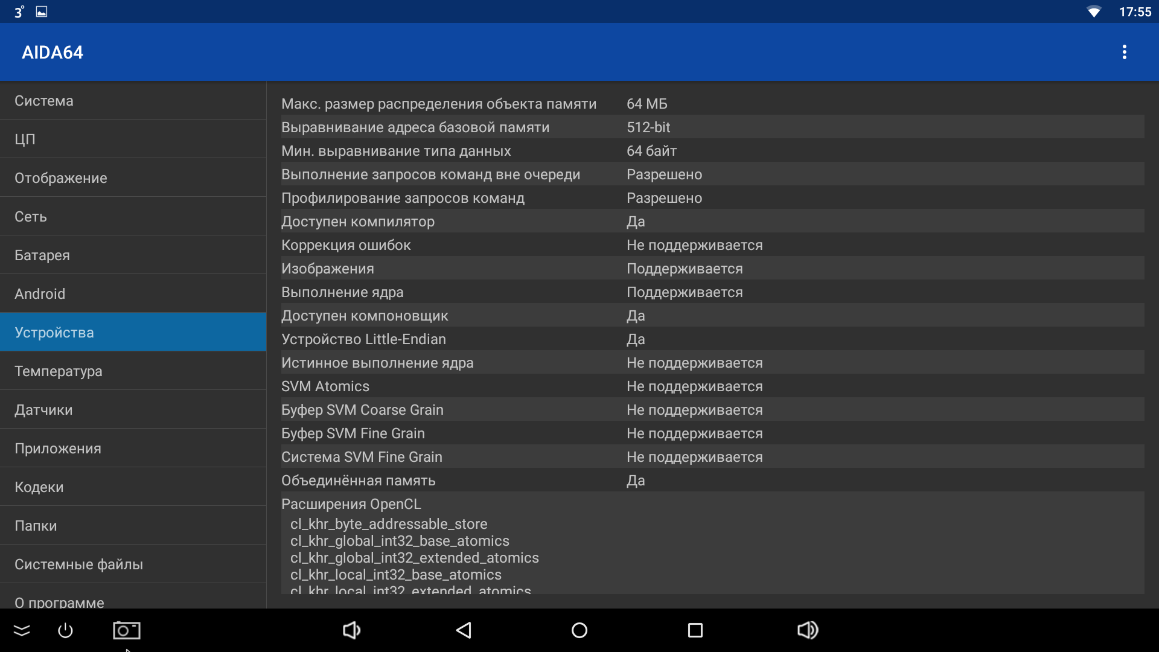Hide navigation bar with collapse chevron icon
Image resolution: width=1159 pixels, height=652 pixels.
[22, 630]
